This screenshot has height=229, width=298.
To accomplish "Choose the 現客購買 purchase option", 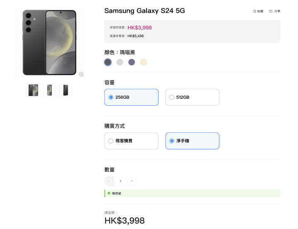I will (x=131, y=141).
